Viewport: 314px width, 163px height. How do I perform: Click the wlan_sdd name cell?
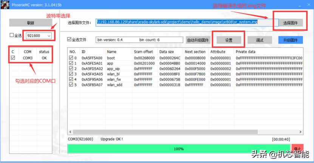tap(114, 85)
